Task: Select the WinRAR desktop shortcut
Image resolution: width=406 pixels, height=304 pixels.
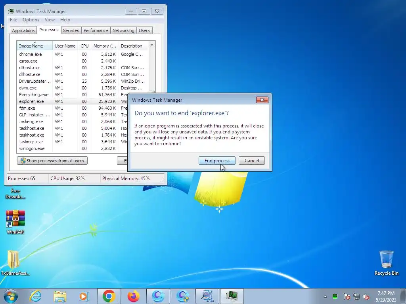Action: [x=15, y=222]
